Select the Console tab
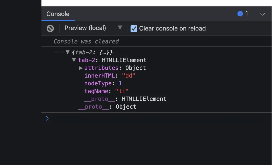This screenshot has height=165, width=272. [x=58, y=14]
